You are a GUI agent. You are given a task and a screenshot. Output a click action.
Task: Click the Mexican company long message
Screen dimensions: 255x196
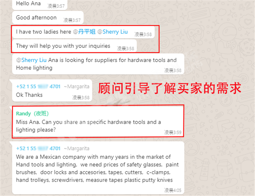(98, 168)
